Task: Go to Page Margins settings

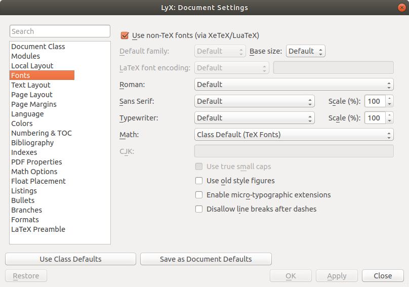Action: pos(34,104)
